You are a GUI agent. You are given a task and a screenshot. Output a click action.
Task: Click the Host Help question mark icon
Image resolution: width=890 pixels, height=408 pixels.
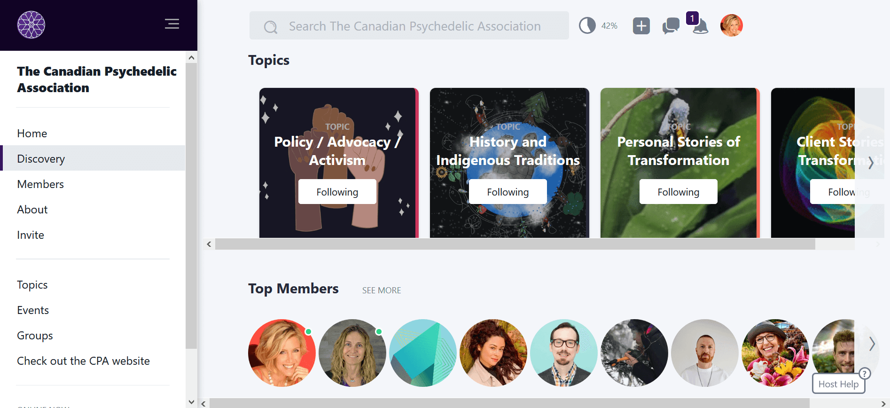click(x=865, y=374)
